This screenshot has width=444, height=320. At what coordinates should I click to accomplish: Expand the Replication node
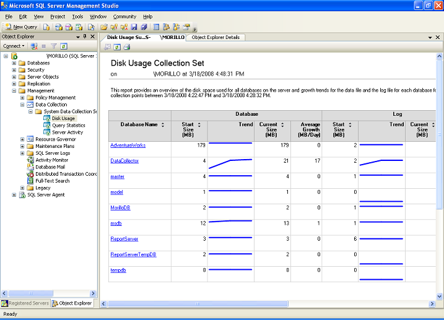(x=14, y=84)
